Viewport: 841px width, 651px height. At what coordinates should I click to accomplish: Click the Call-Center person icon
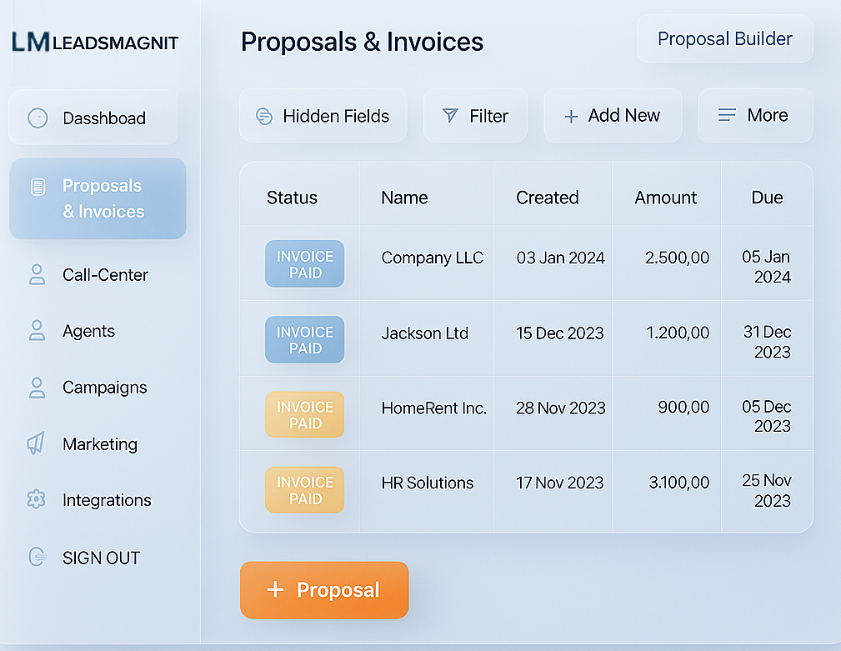[37, 274]
